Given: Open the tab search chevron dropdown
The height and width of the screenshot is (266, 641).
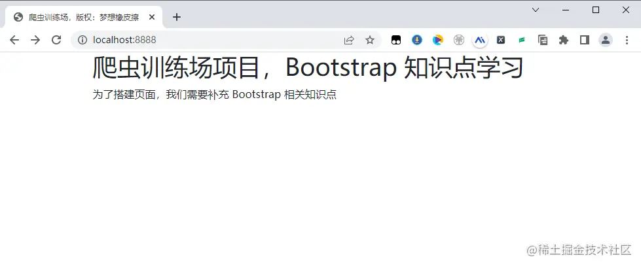Looking at the screenshot, I should [536, 10].
